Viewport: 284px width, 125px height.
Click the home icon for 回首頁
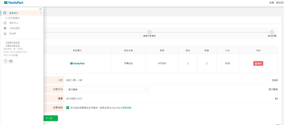pos(5,34)
